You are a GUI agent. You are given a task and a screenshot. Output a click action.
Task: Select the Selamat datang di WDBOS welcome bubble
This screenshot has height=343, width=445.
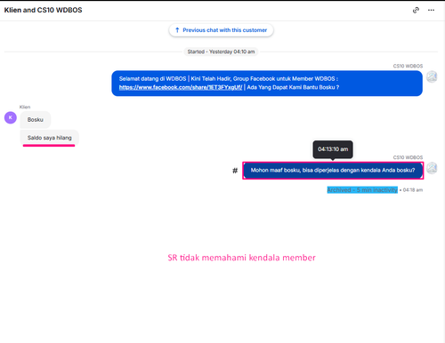click(267, 84)
